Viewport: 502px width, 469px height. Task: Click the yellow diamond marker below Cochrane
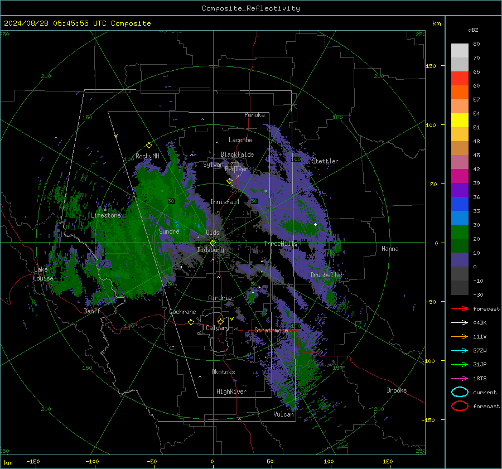[191, 322]
